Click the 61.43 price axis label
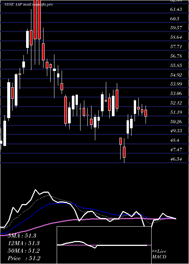The height and width of the screenshot is (264, 189). tap(176, 9)
